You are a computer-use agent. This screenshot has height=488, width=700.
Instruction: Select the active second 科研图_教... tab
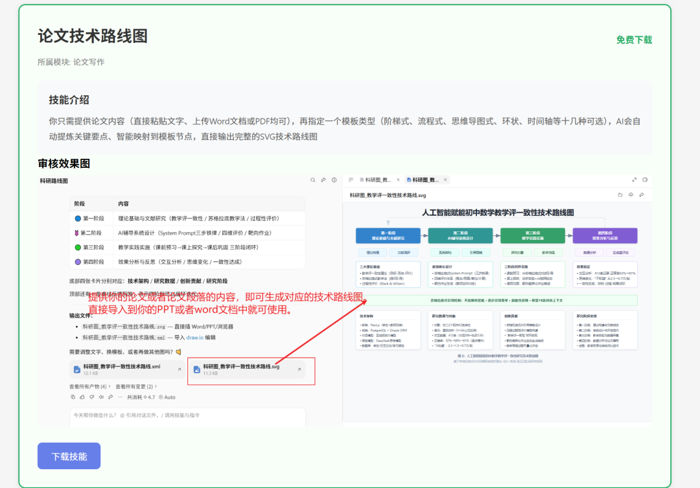click(423, 180)
